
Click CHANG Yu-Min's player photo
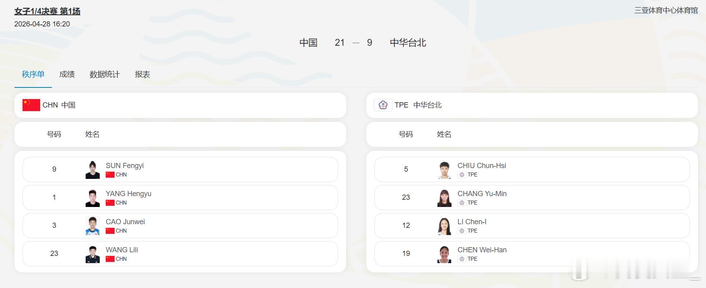pyautogui.click(x=444, y=198)
